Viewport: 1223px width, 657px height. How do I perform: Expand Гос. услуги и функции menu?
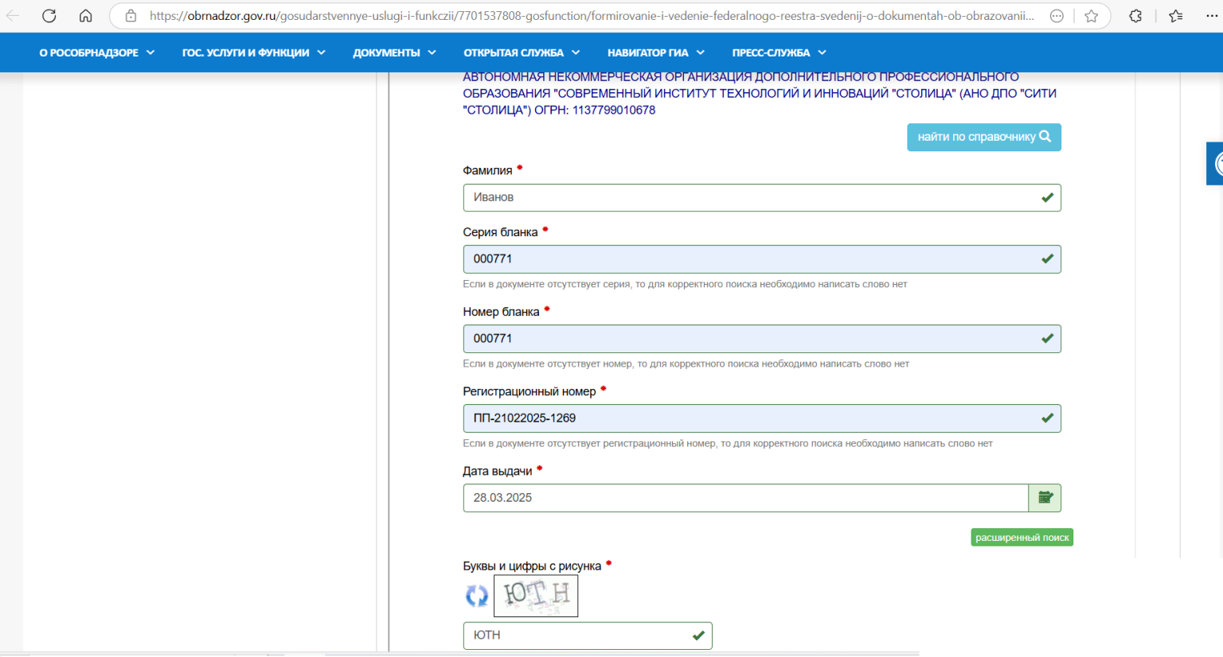point(253,52)
